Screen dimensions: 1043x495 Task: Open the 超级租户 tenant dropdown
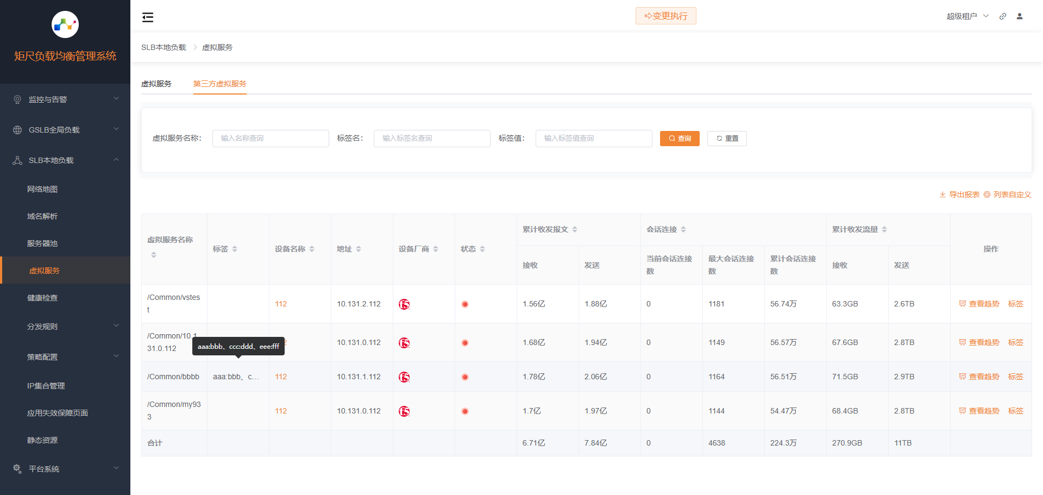(x=967, y=16)
